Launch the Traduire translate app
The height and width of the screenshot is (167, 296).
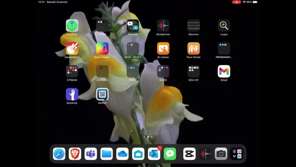point(133,26)
